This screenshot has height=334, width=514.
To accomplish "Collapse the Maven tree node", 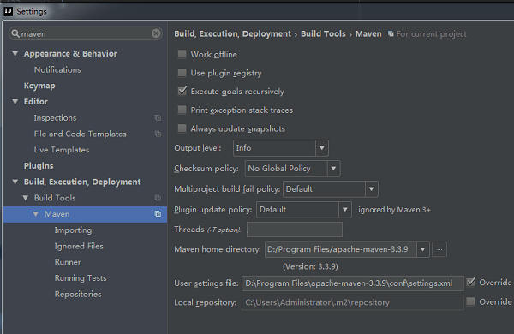I will coord(36,214).
